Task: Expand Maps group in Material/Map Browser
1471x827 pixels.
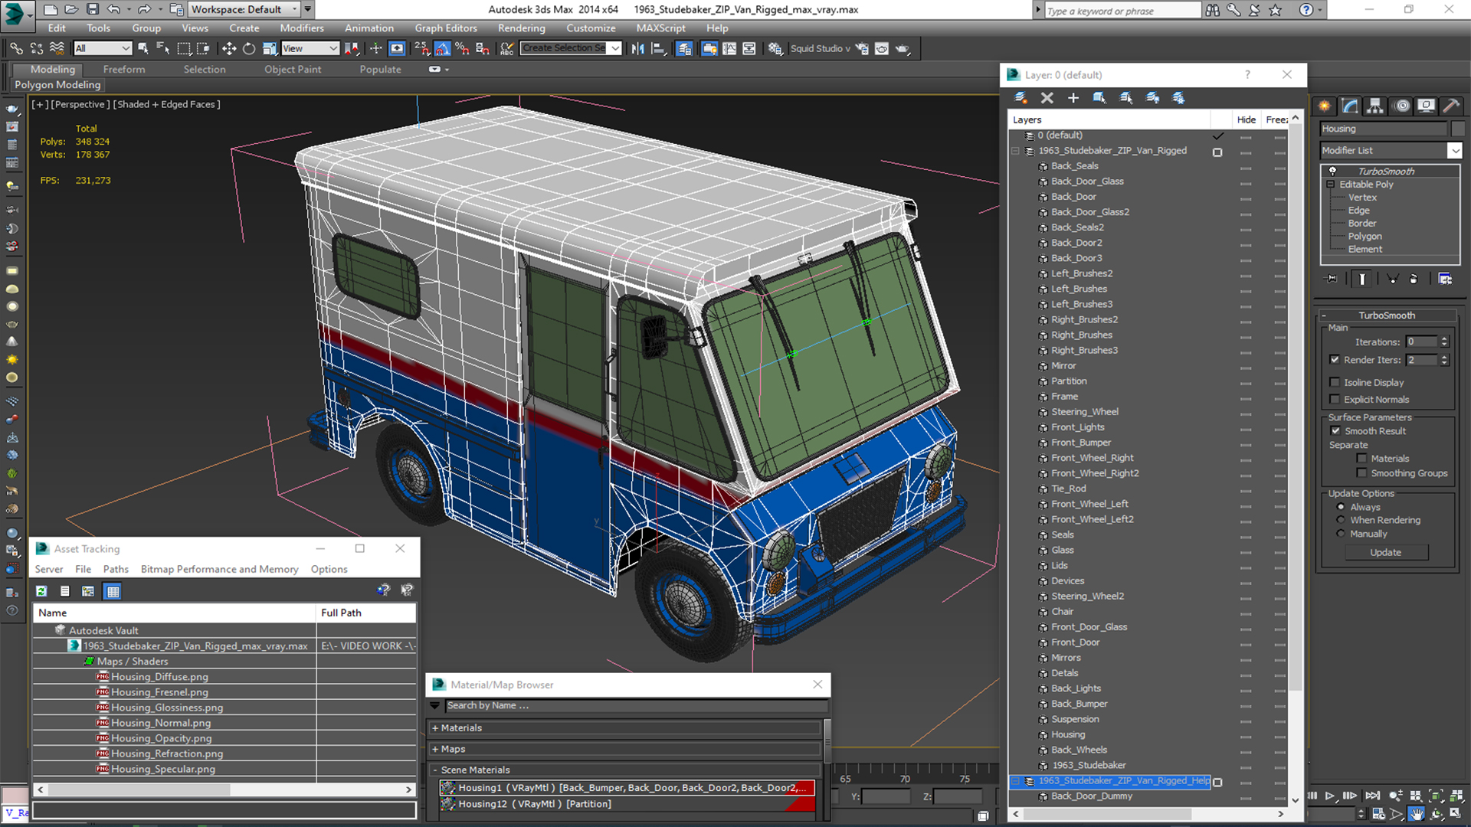Action: [x=435, y=749]
